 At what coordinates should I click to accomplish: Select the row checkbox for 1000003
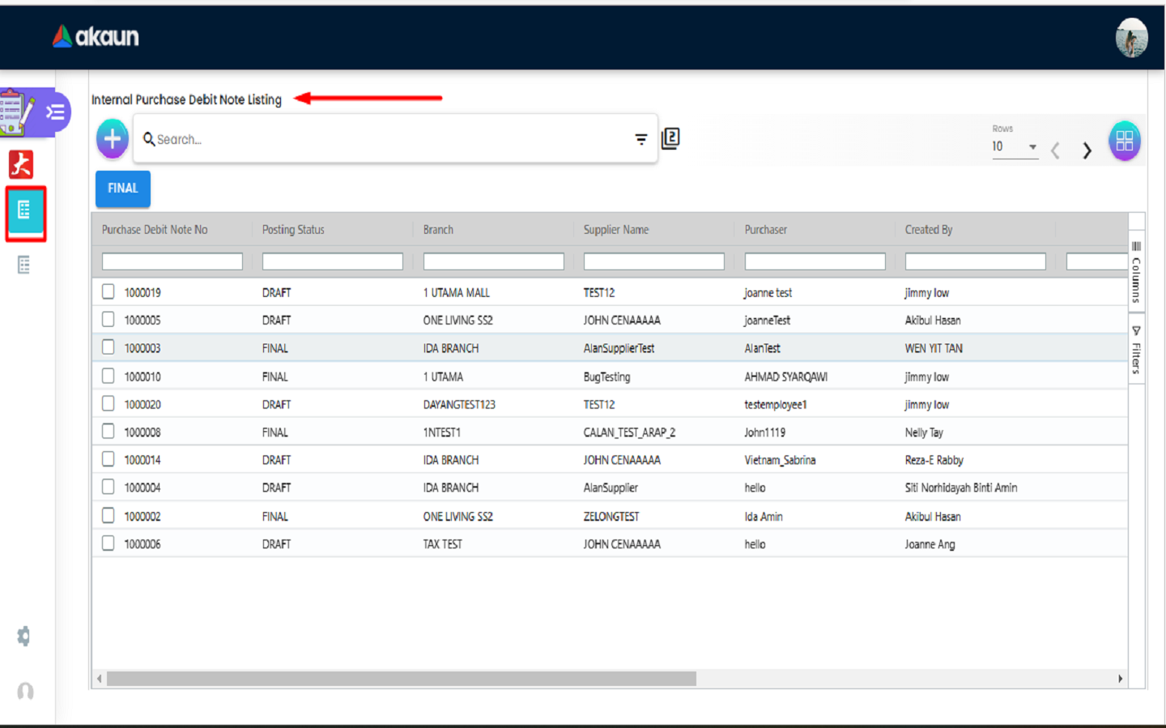tap(109, 348)
